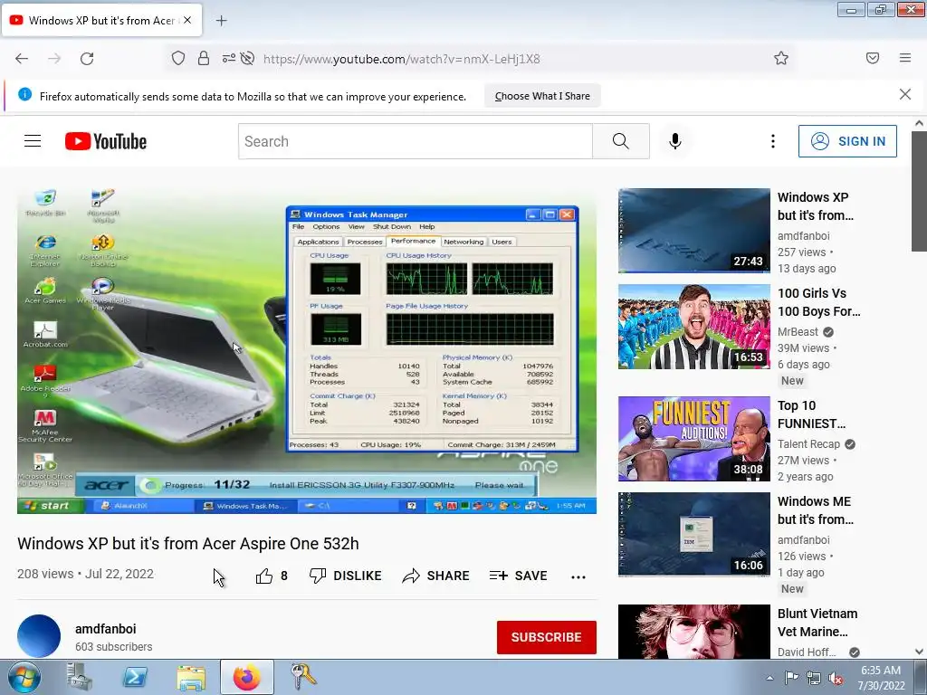This screenshot has width=927, height=695.
Task: Open Windows ME but it's from thumbnail
Action: point(694,534)
